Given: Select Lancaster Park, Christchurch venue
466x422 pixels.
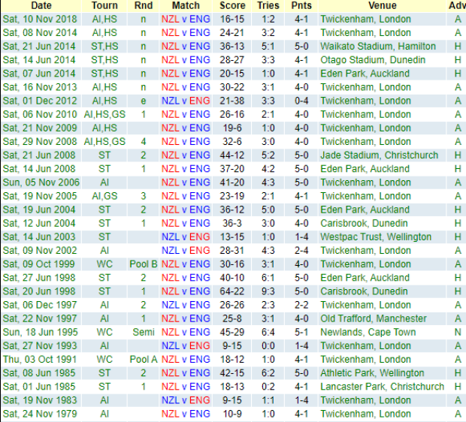Looking at the screenshot, I should pos(382,387).
